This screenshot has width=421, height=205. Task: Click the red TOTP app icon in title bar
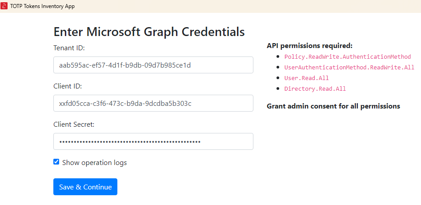4,6
